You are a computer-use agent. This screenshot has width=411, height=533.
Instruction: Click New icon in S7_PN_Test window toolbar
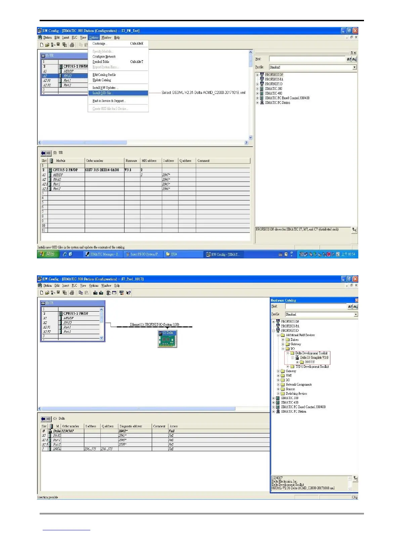(42, 45)
